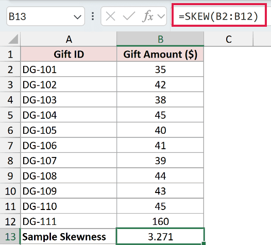Select row 6 header

click(x=10, y=130)
